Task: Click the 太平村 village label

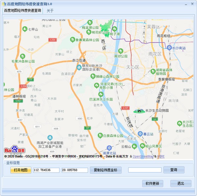Action: coord(59,111)
